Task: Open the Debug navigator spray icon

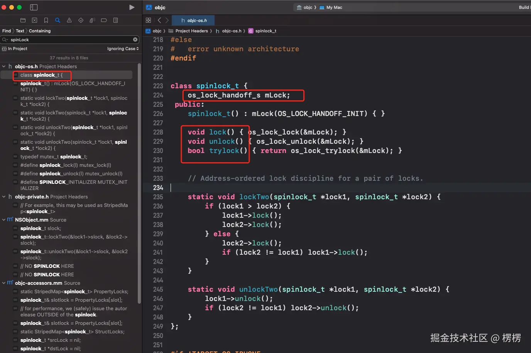Action: tap(92, 20)
